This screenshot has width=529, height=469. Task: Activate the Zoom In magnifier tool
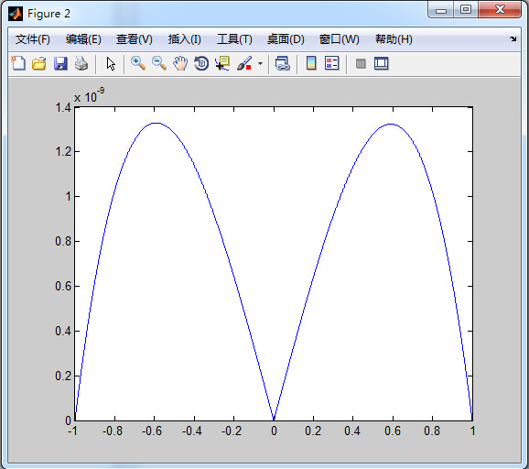pyautogui.click(x=137, y=63)
